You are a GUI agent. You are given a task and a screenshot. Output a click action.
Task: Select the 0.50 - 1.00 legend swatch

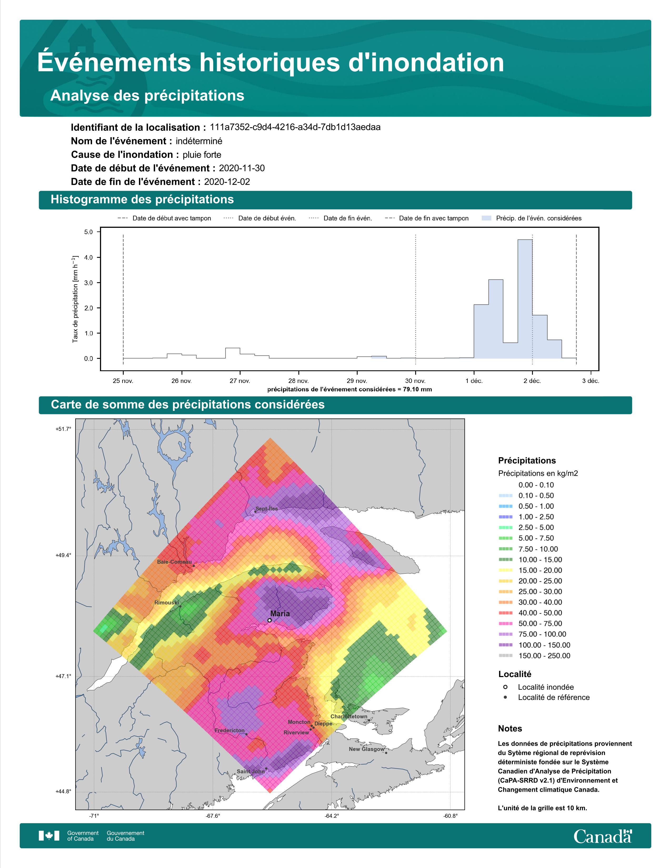pyautogui.click(x=505, y=506)
